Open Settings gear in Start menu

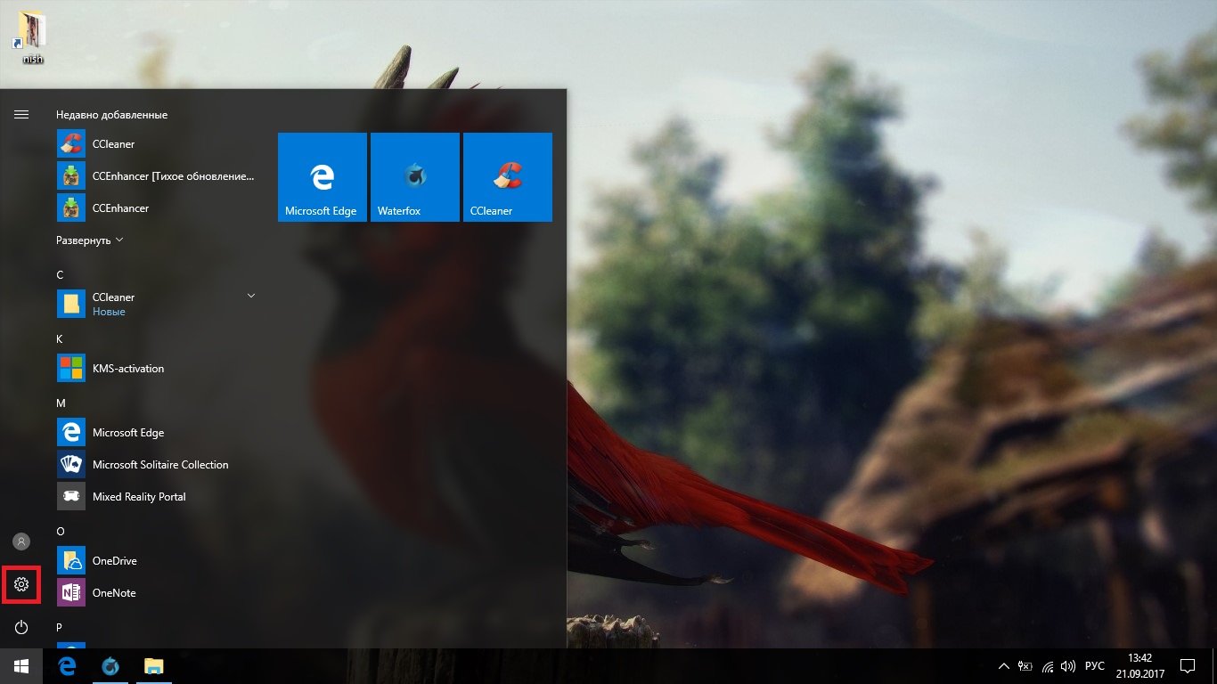click(21, 584)
